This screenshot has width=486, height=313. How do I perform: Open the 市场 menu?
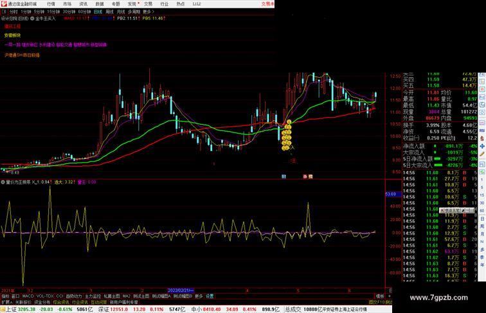pyautogui.click(x=67, y=4)
